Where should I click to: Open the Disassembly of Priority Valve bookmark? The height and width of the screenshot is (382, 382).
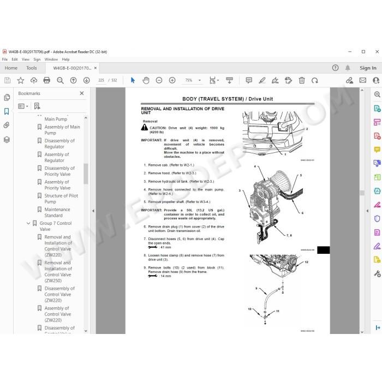click(x=59, y=171)
